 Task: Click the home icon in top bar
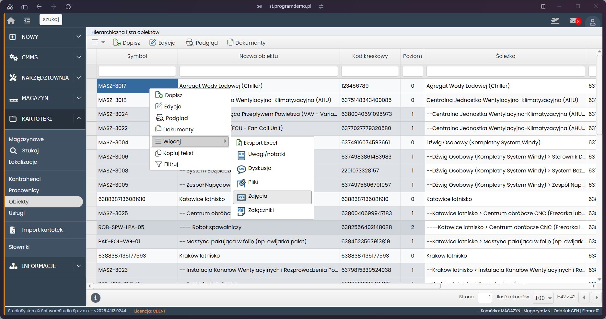click(x=11, y=21)
